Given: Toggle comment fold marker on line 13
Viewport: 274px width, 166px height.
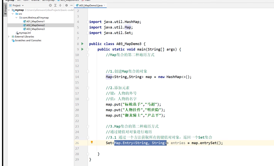Looking at the screenshot, I should tap(88, 71).
